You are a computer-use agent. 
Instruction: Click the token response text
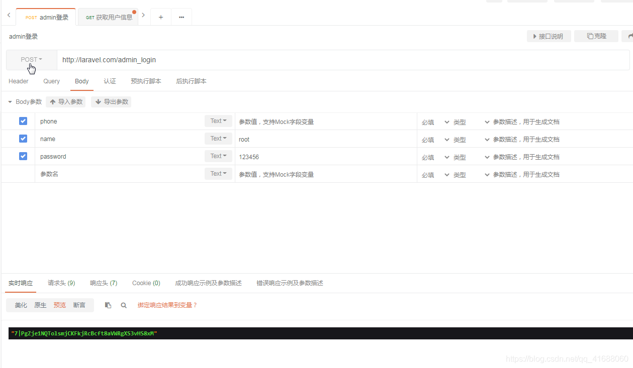coord(84,333)
